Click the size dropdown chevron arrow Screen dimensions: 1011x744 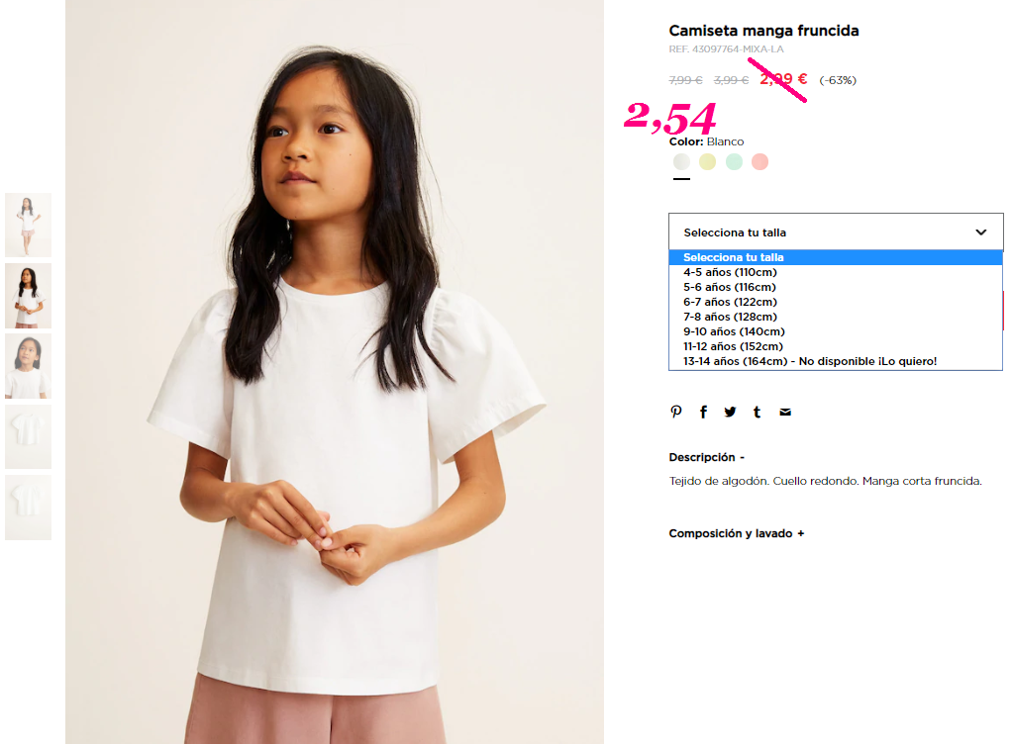click(x=980, y=232)
